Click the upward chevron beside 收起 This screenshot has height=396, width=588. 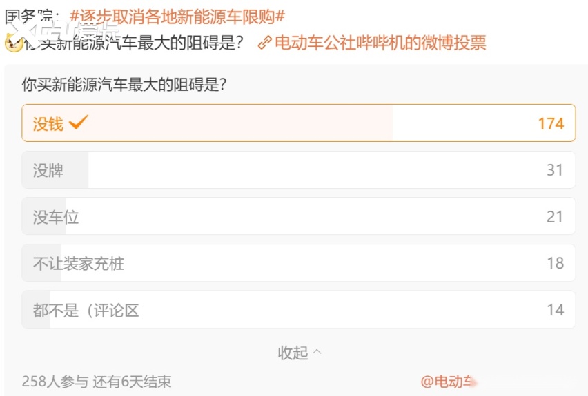[317, 352]
